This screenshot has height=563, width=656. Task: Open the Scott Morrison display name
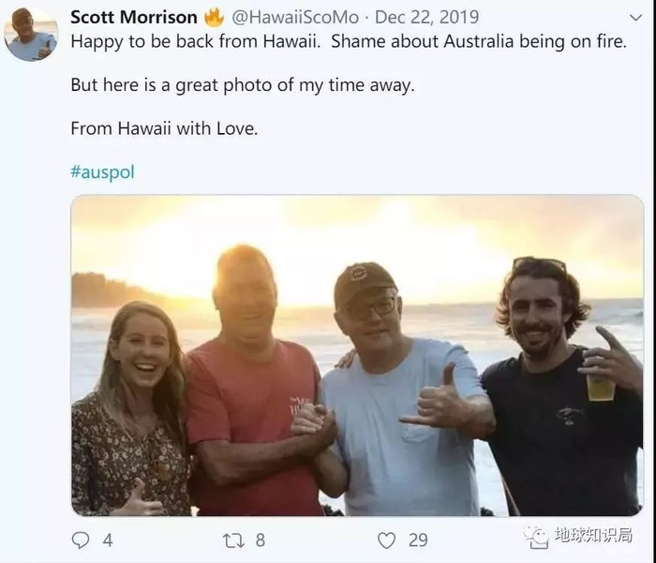(x=134, y=17)
